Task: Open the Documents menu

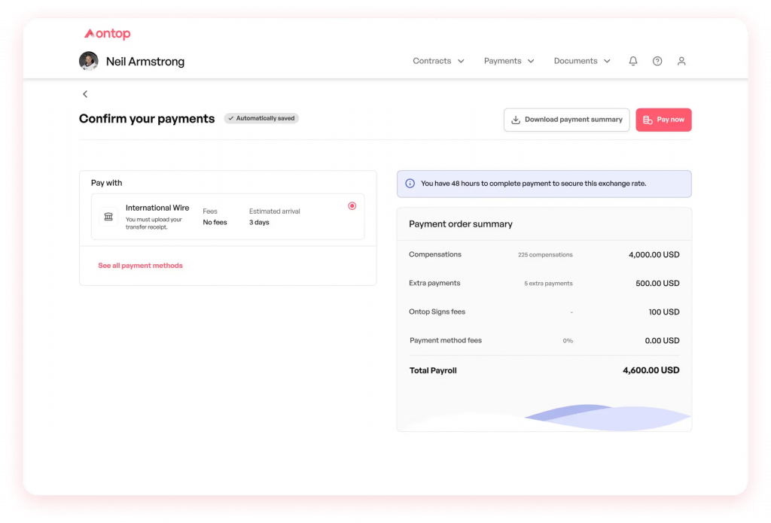Action: (x=582, y=61)
